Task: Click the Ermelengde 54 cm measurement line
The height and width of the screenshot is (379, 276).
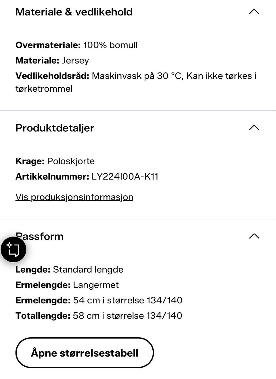Action: pos(99,300)
